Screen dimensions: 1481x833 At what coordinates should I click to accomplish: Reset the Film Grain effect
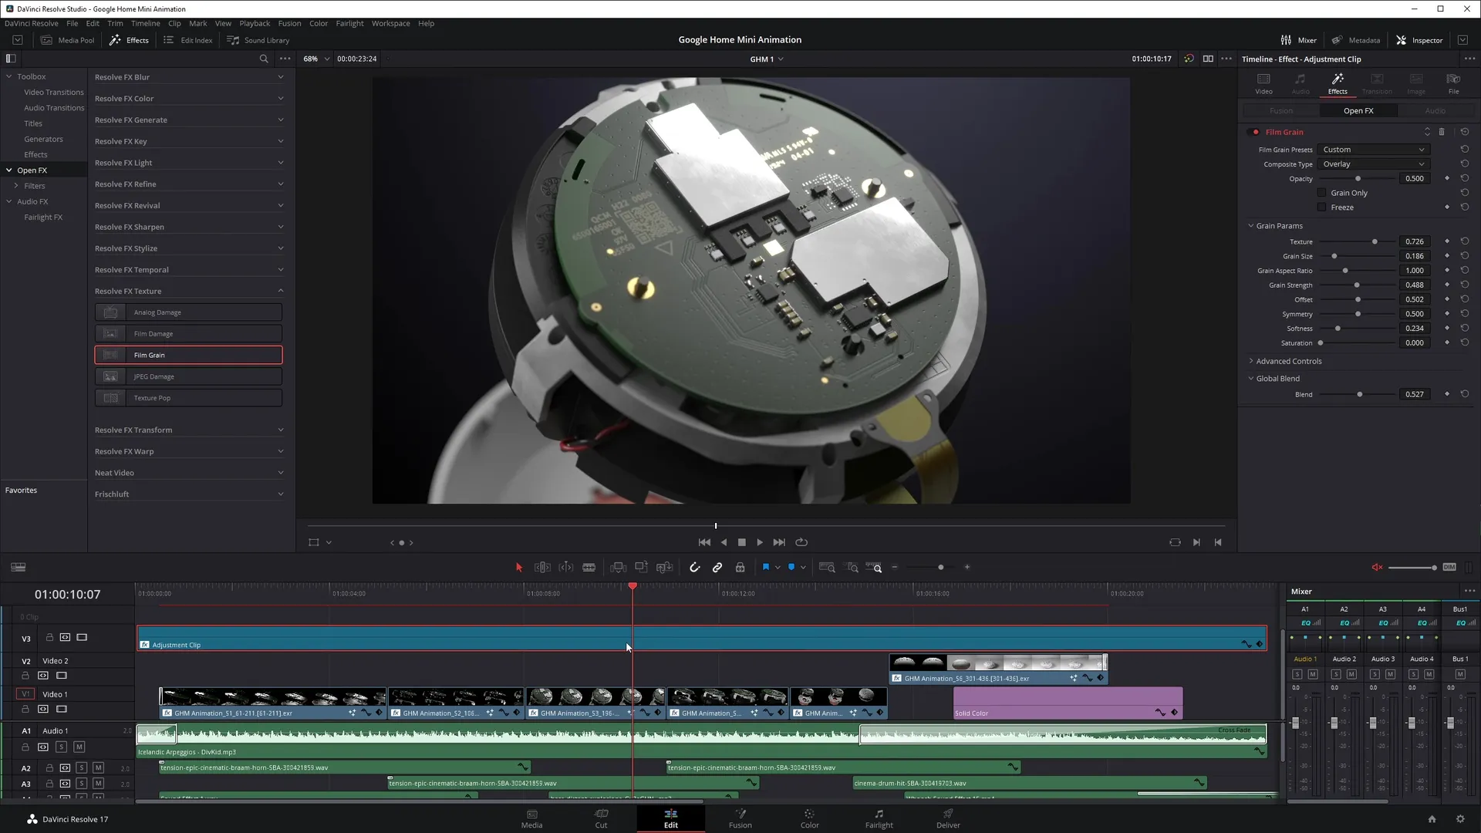coord(1464,132)
